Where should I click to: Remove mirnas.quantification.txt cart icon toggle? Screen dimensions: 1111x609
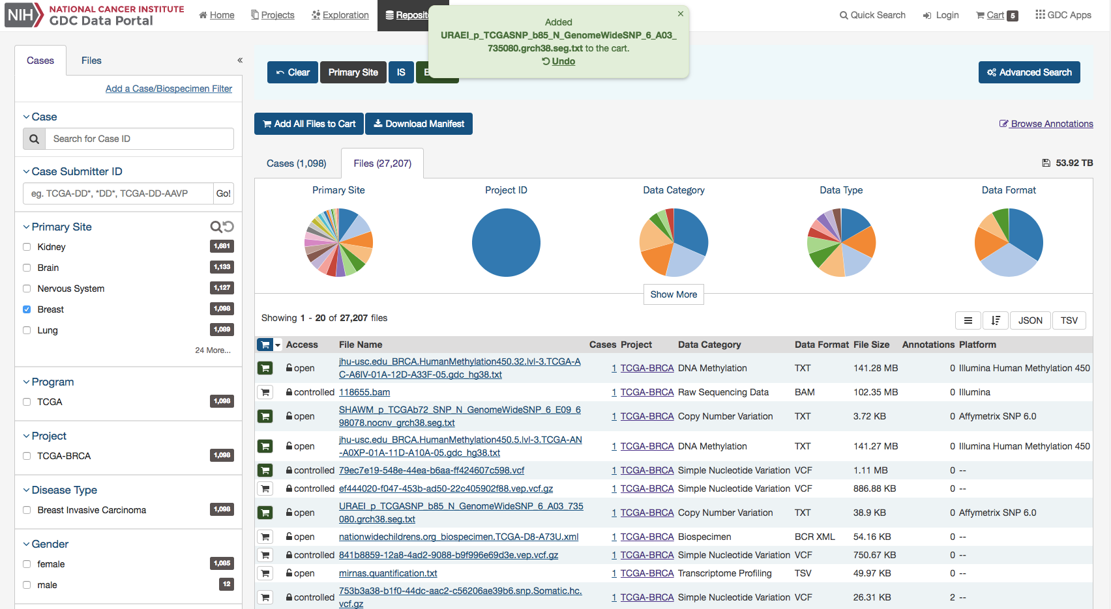[265, 573]
